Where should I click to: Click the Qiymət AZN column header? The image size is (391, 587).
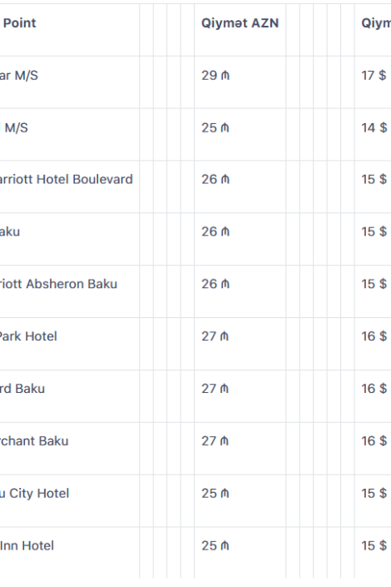[240, 23]
